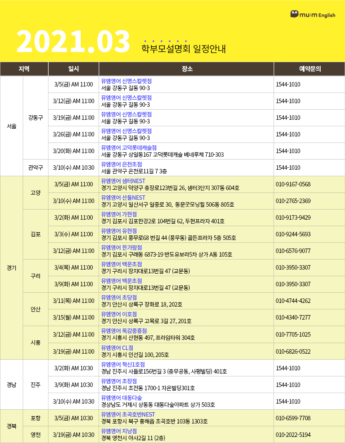Viewport: 345px width, 443px height.
Task: Open 뮤엠영어 은천초점 link
Action: pyautogui.click(x=122, y=164)
